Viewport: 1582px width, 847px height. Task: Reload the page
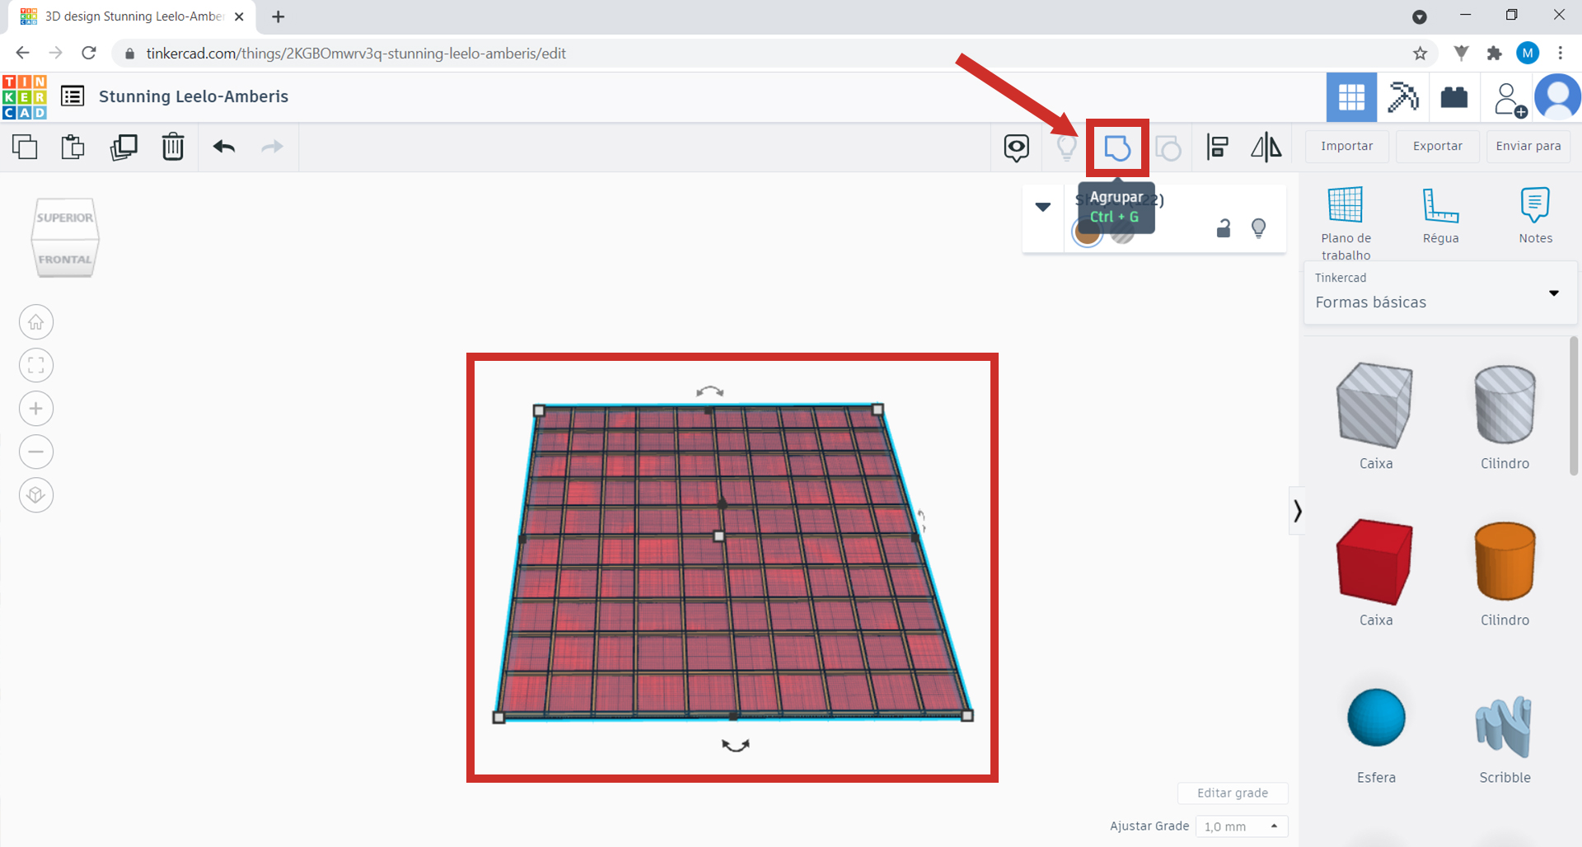pos(89,53)
